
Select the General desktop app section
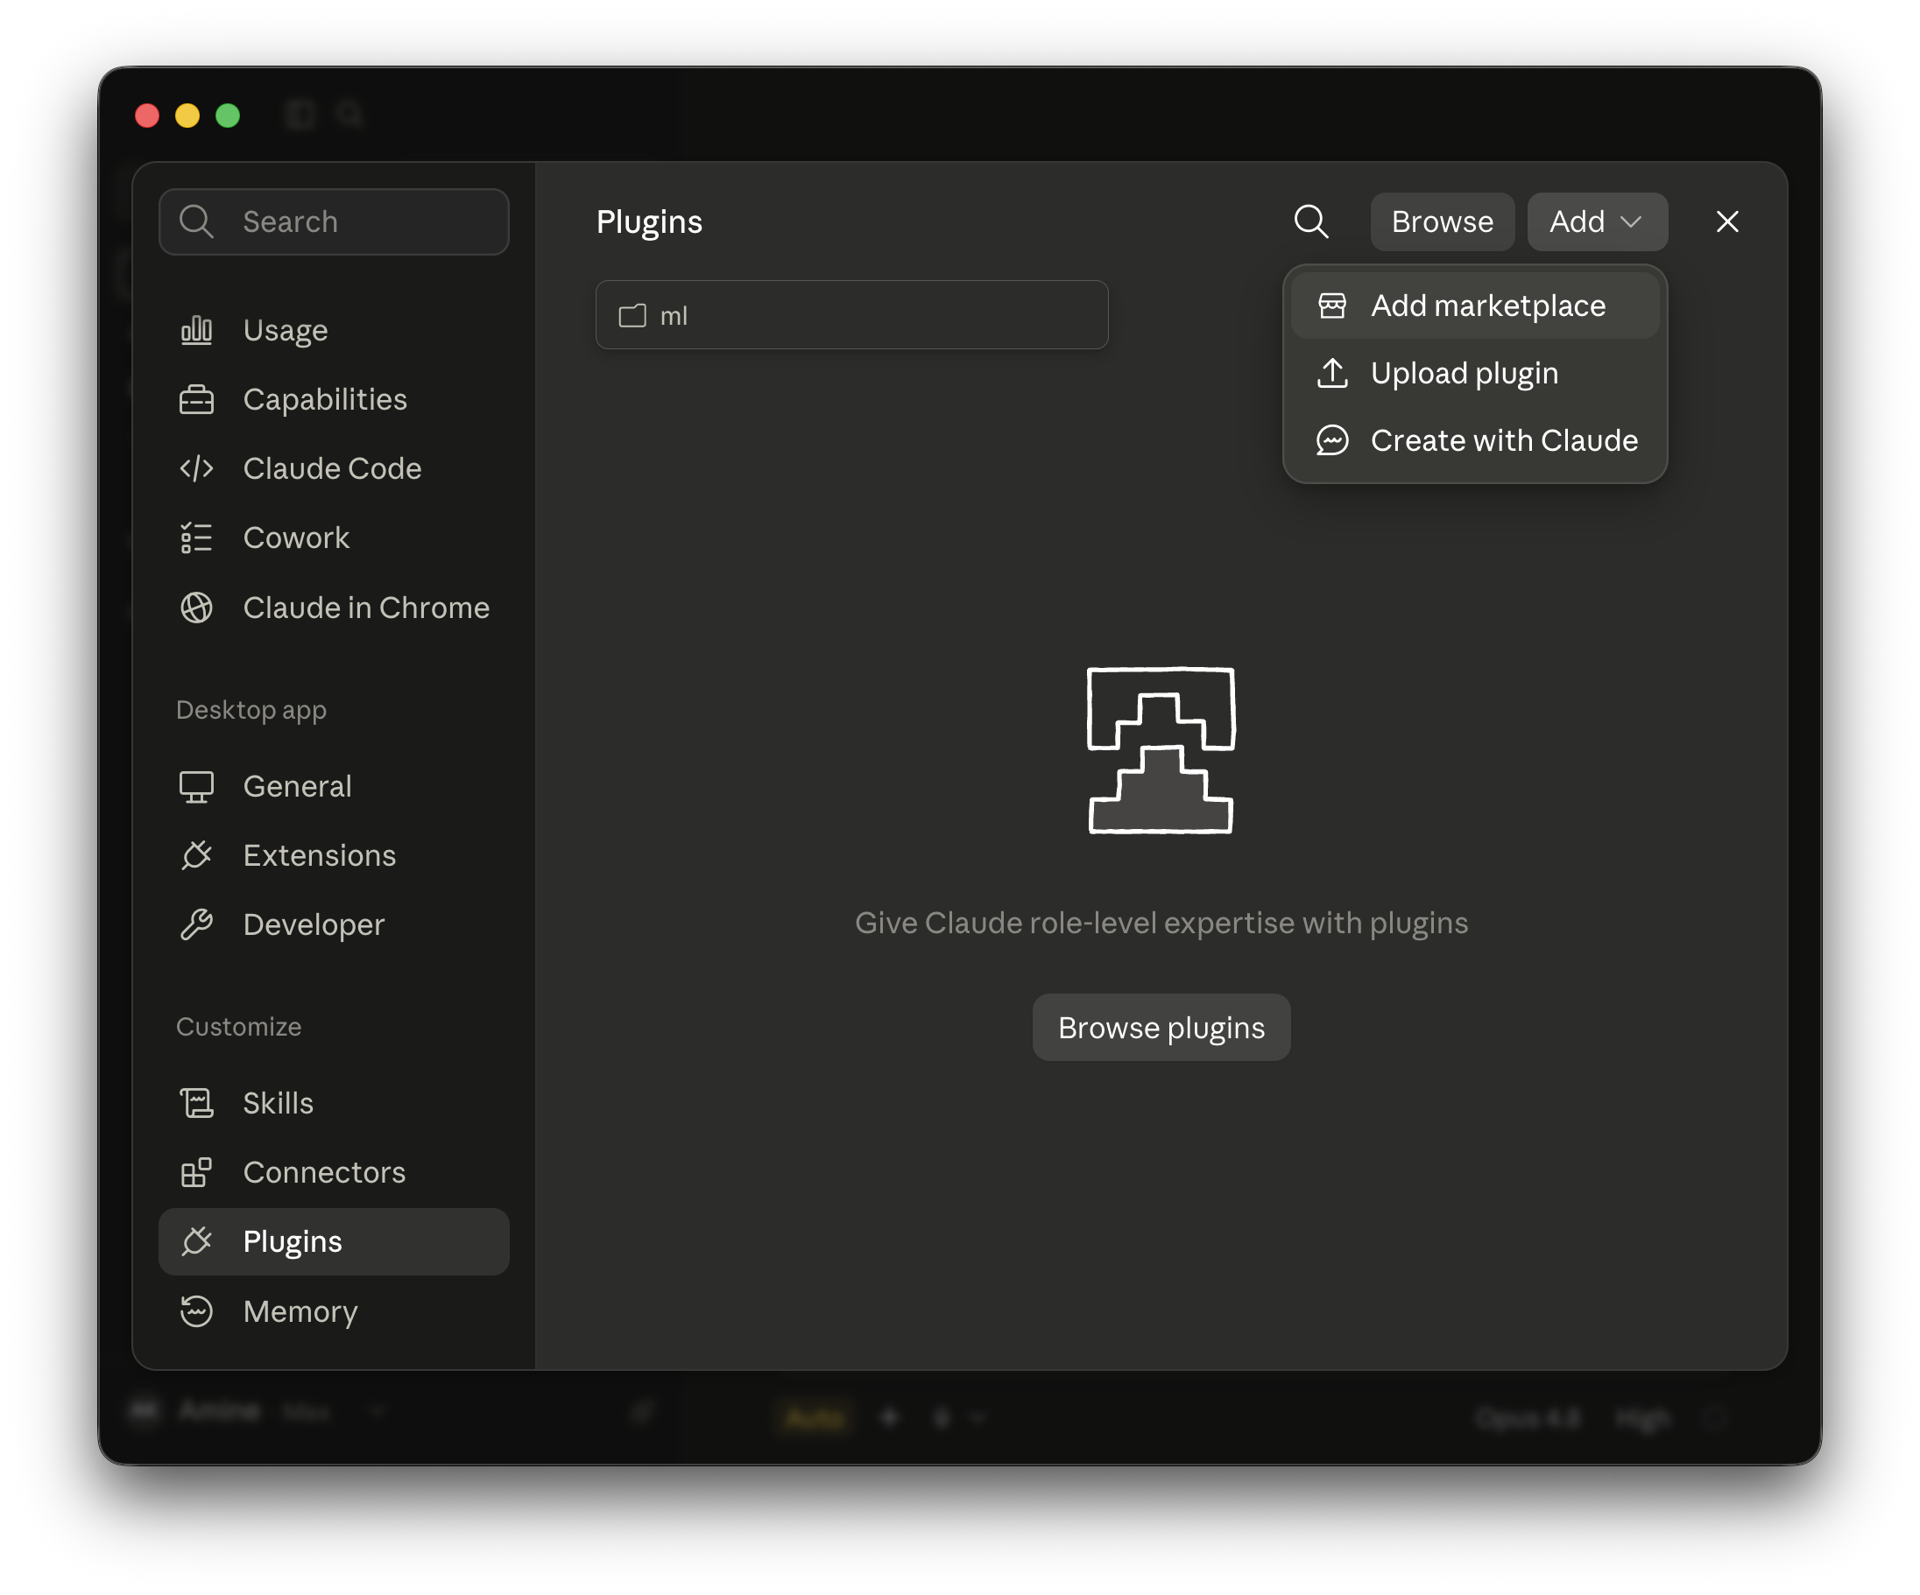[x=334, y=786]
